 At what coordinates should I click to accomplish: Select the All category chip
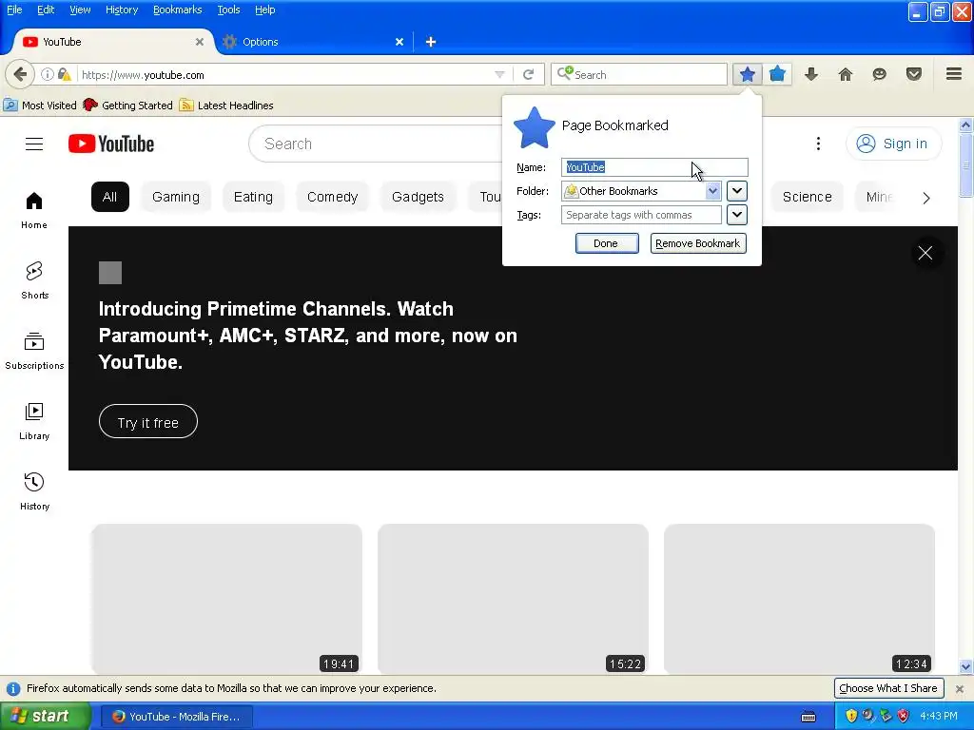pos(110,197)
